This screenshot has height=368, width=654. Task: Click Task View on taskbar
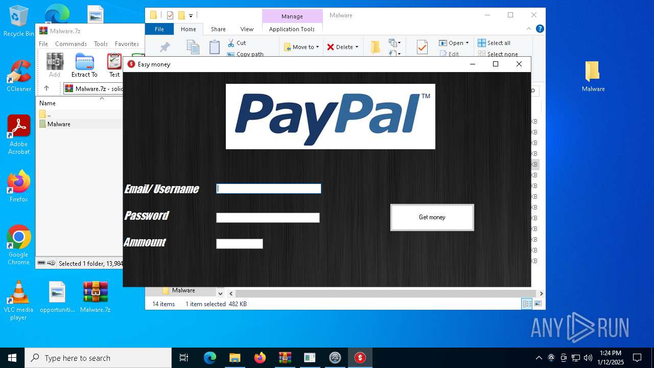pos(184,358)
